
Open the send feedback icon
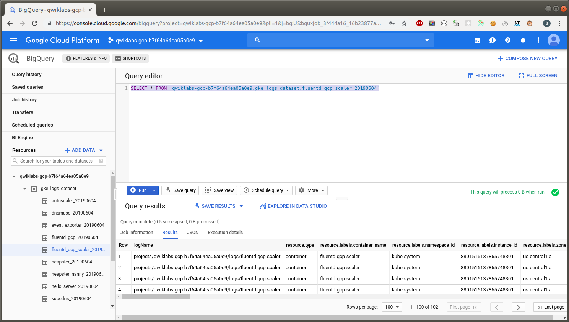pyautogui.click(x=493, y=40)
